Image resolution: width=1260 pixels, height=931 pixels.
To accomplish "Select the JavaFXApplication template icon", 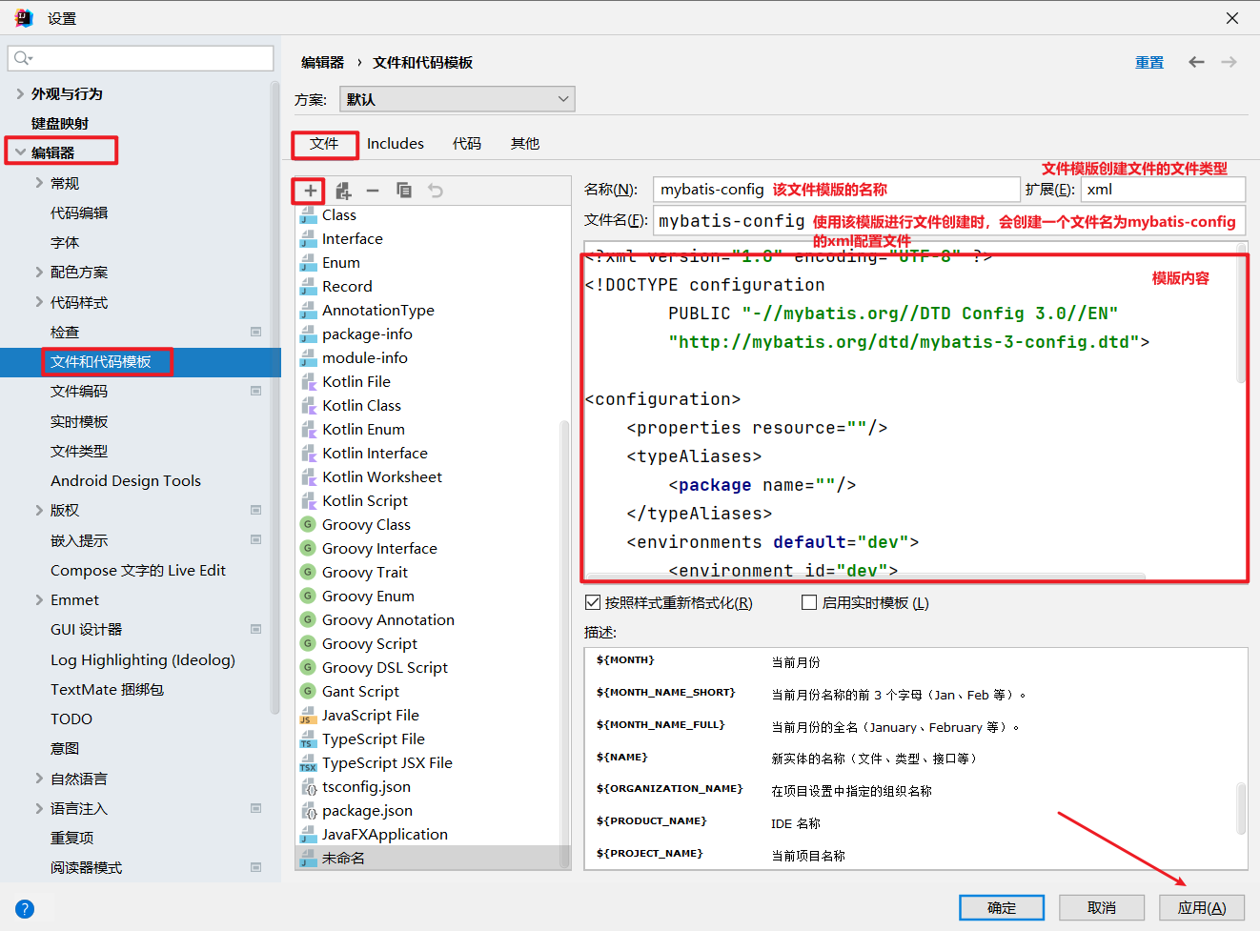I will (x=308, y=835).
